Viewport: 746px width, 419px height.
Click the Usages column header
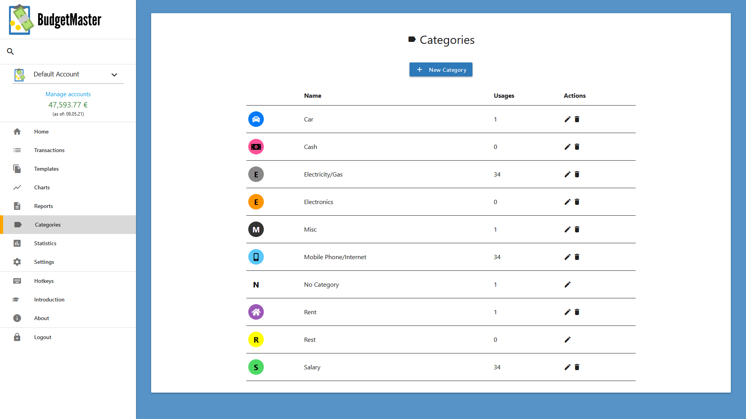pos(504,95)
